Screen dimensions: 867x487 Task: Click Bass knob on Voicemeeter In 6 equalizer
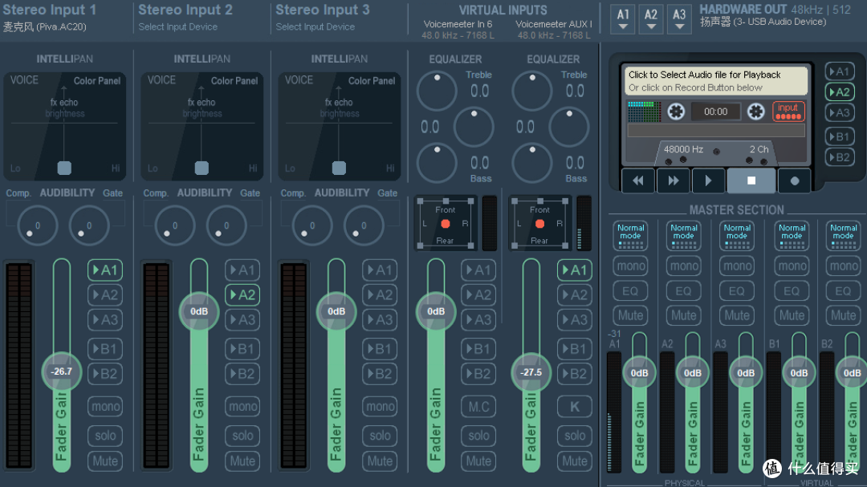tap(436, 163)
